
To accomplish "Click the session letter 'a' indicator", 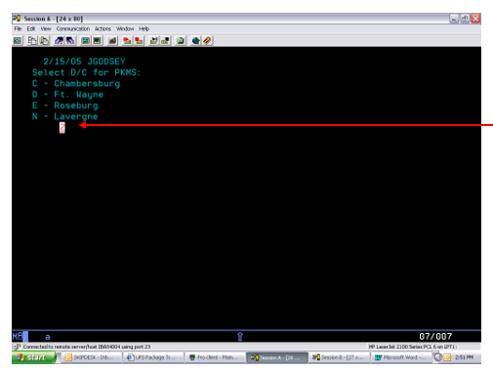I will 48,337.
